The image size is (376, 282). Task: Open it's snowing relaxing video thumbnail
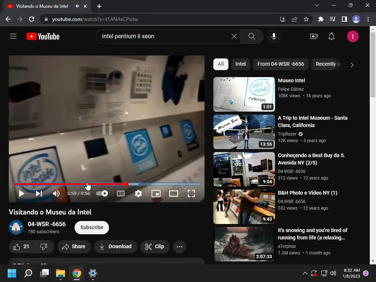pos(244,244)
